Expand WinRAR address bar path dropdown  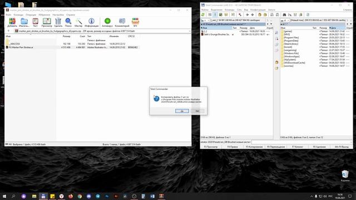tap(190, 31)
